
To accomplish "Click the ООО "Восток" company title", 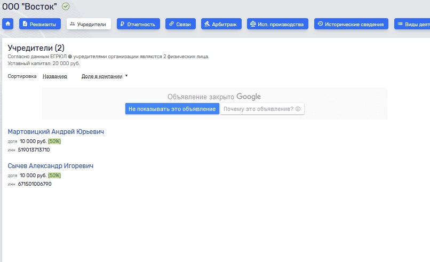I will coord(30,6).
